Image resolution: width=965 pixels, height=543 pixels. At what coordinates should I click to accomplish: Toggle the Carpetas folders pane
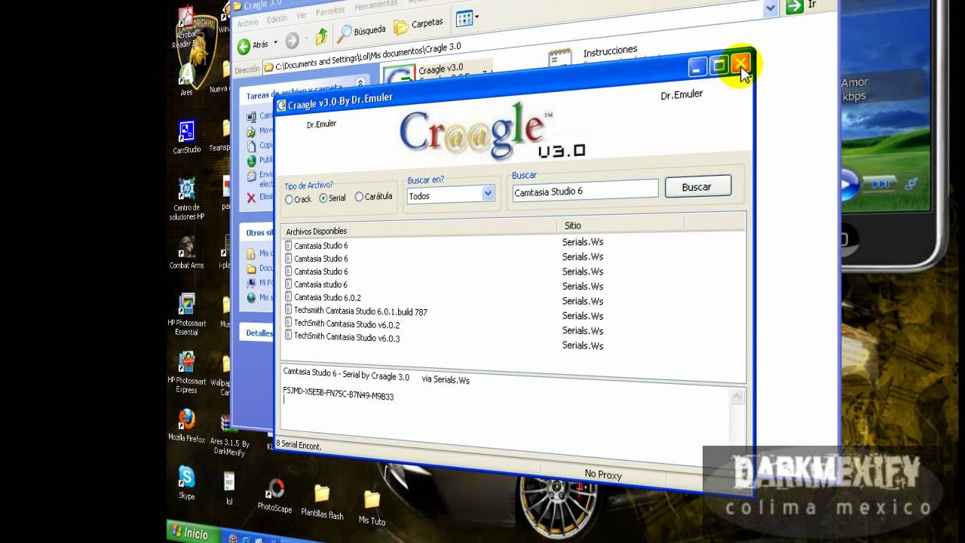(x=419, y=25)
